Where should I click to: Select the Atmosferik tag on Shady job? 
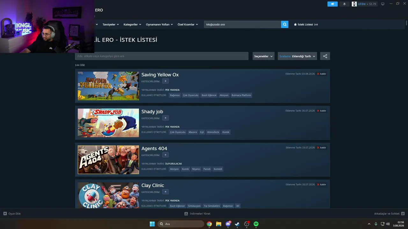[213, 132]
